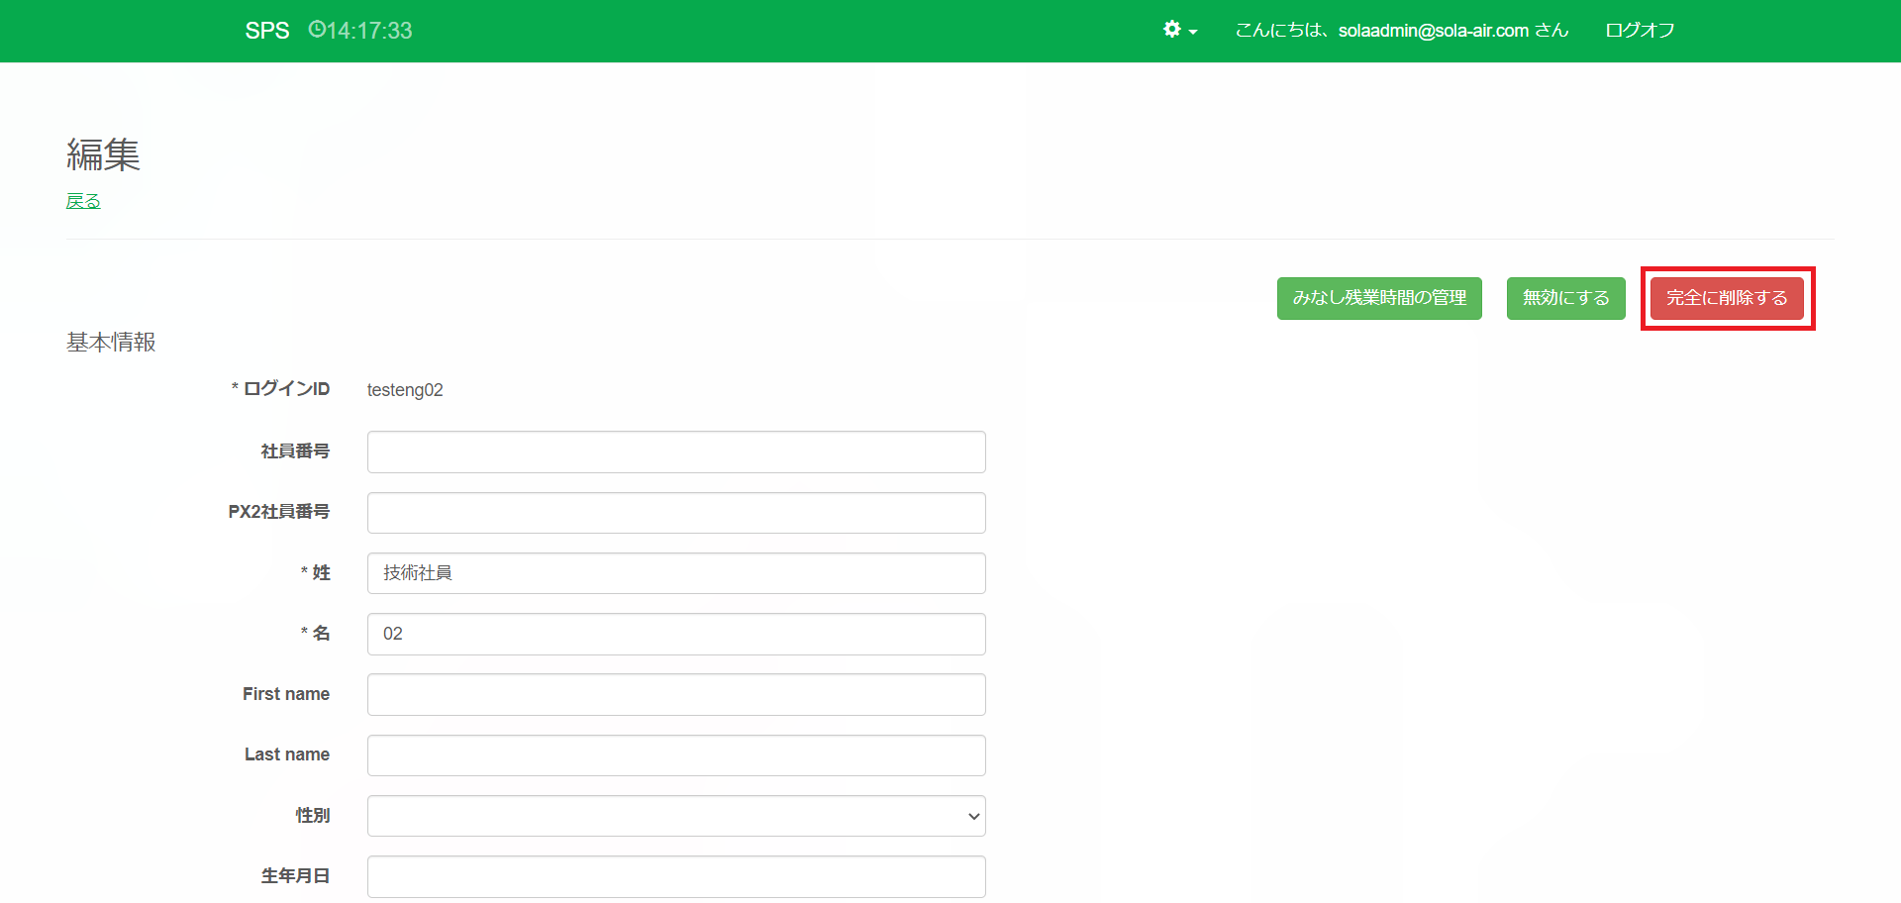Open the gear settings menu
This screenshot has height=903, width=1901.
1179,30
